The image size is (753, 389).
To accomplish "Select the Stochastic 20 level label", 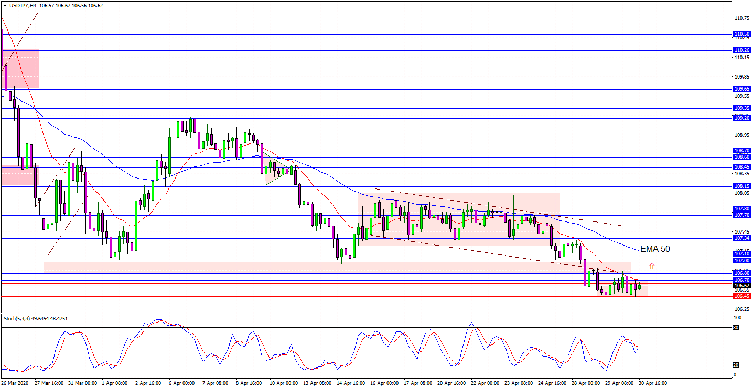I will point(735,365).
